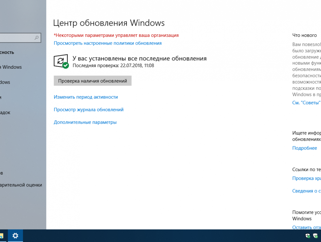
Task: Click the 'У вас установлены все последние обновления' status text
Action: (140, 59)
